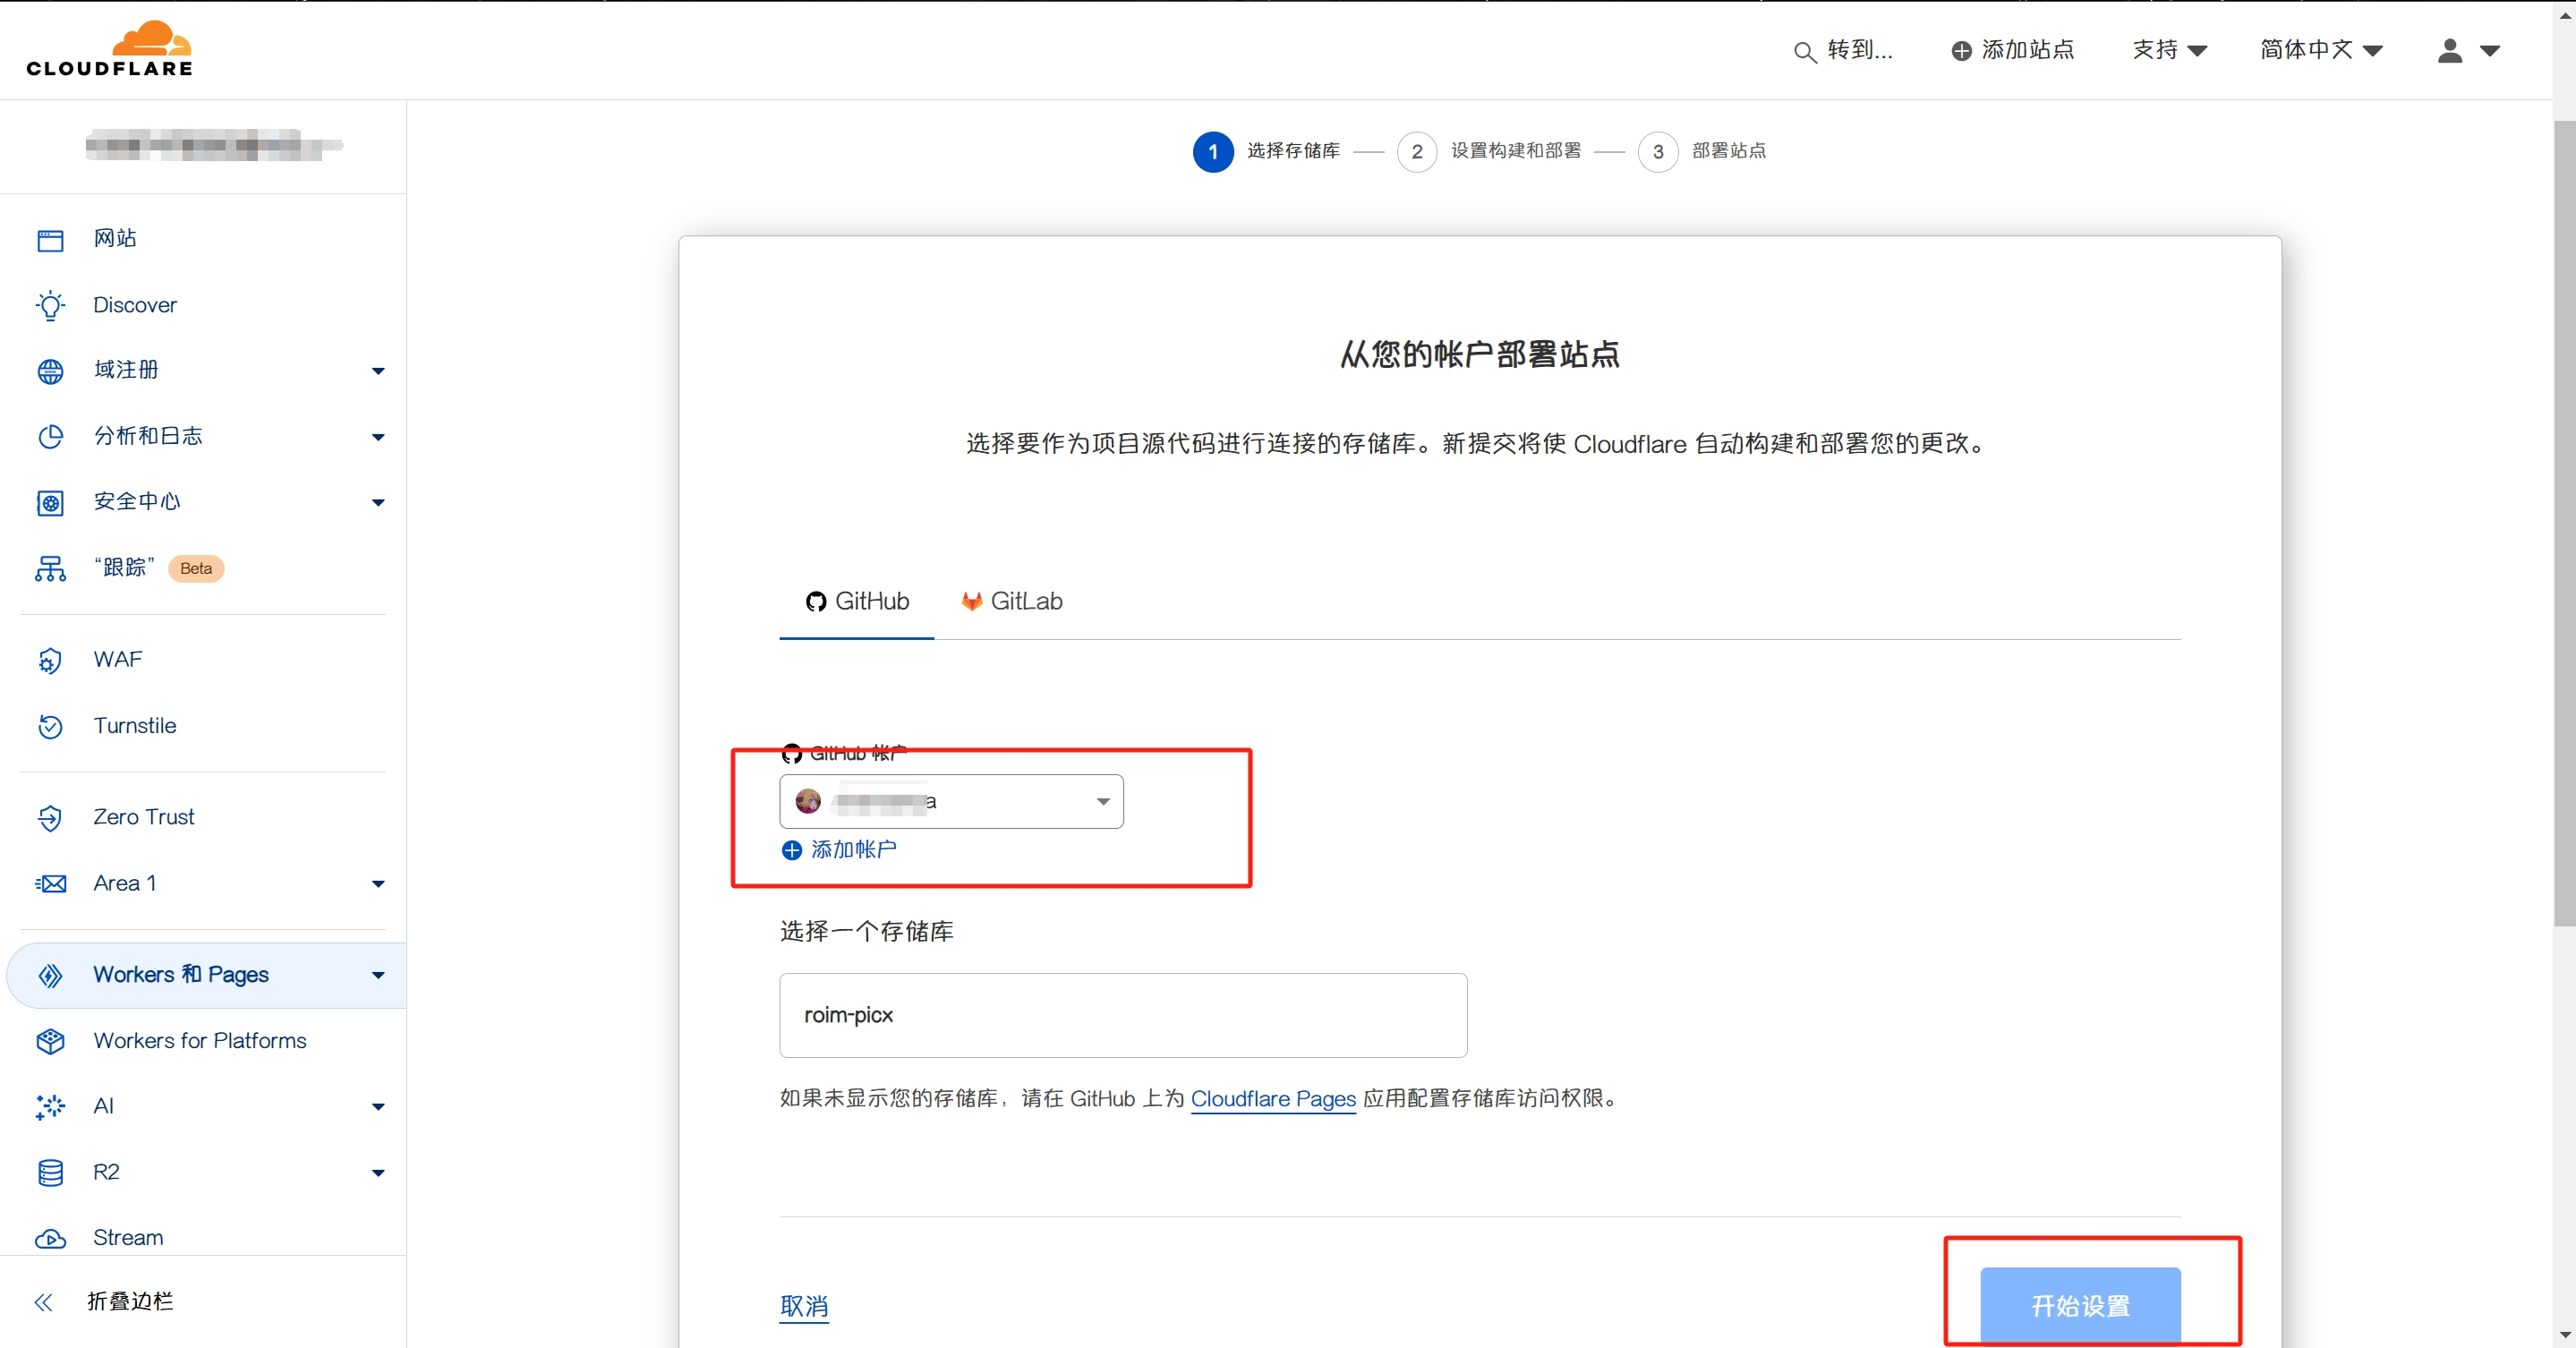
Task: Open the 支持 support dropdown
Action: (x=2169, y=50)
